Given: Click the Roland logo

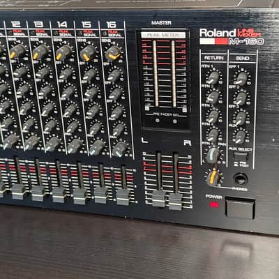Looking at the screenshot, I should pos(218,33).
